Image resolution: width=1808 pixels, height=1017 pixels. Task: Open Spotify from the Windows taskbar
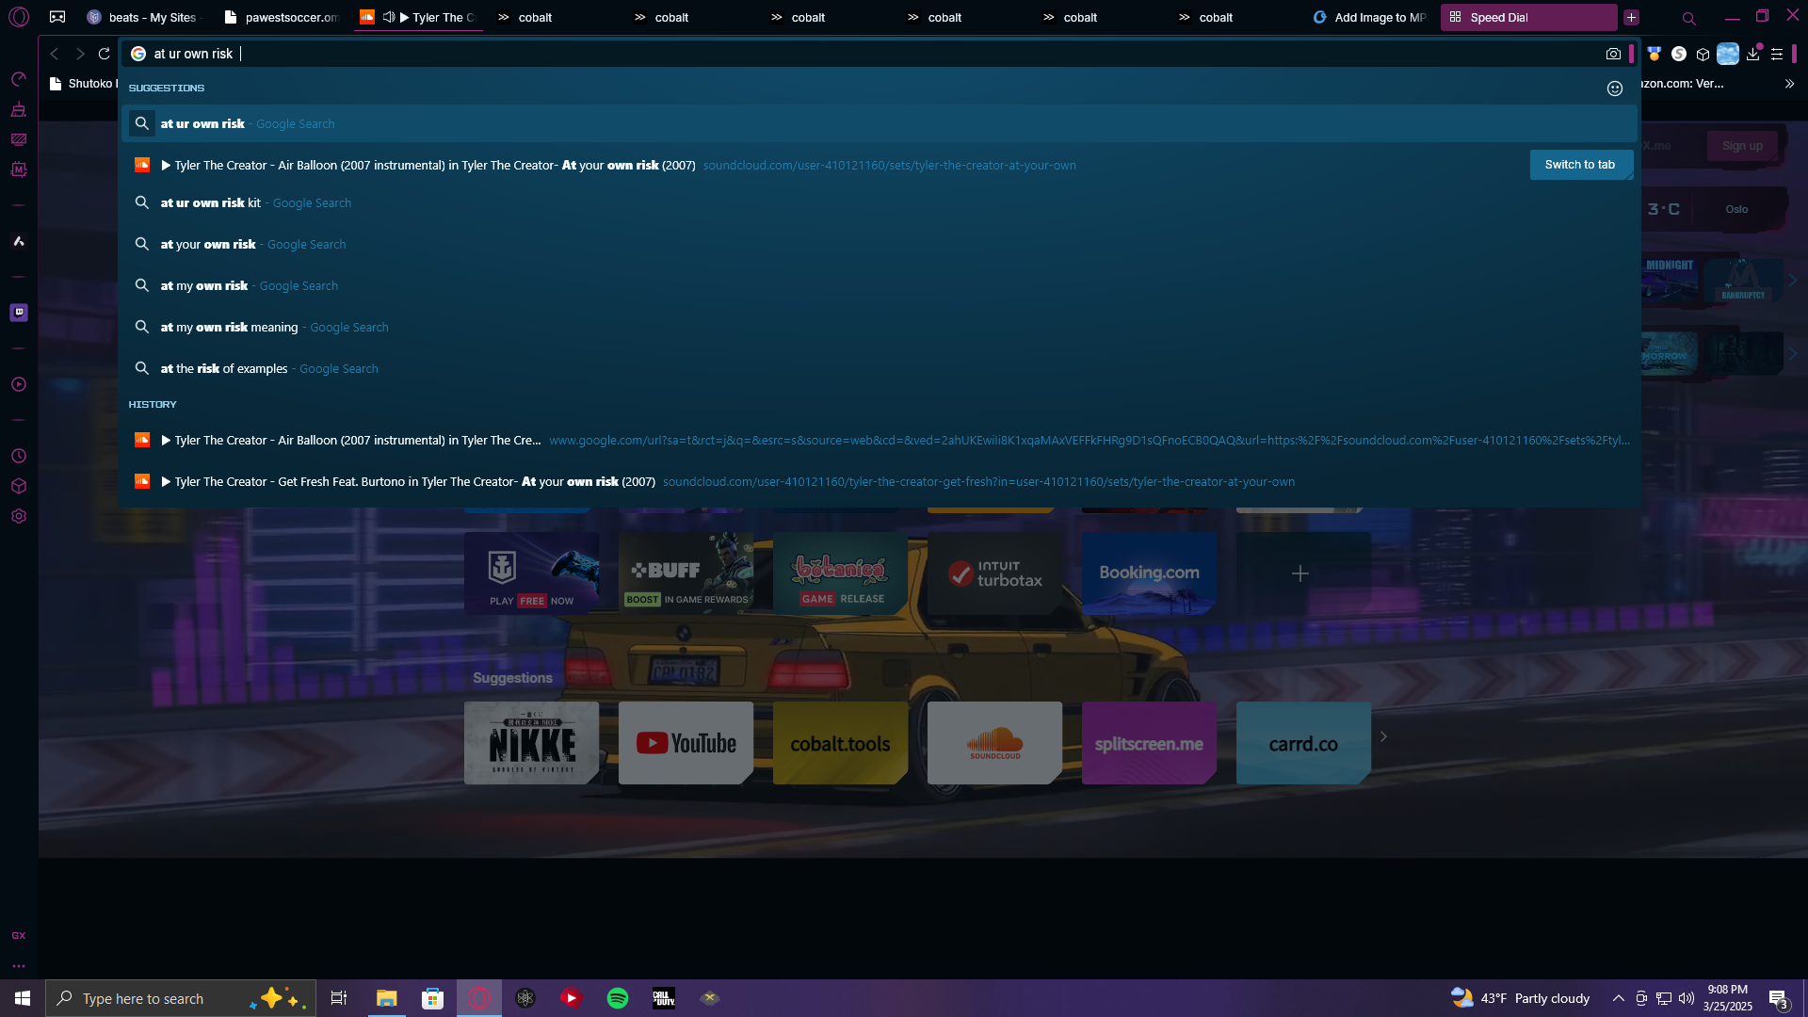click(618, 998)
